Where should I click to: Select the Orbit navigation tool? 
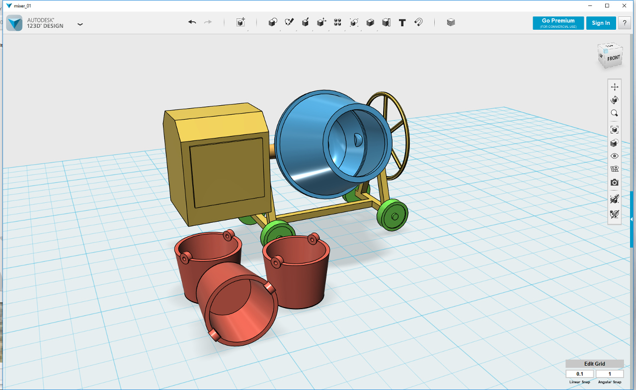click(x=615, y=100)
